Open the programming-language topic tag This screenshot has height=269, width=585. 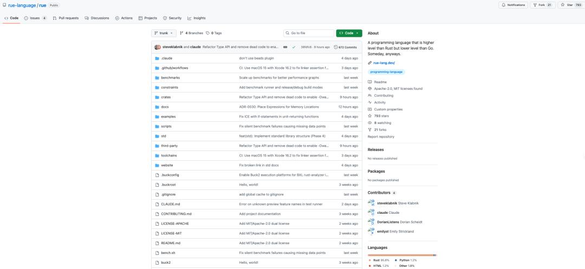[x=387, y=71]
